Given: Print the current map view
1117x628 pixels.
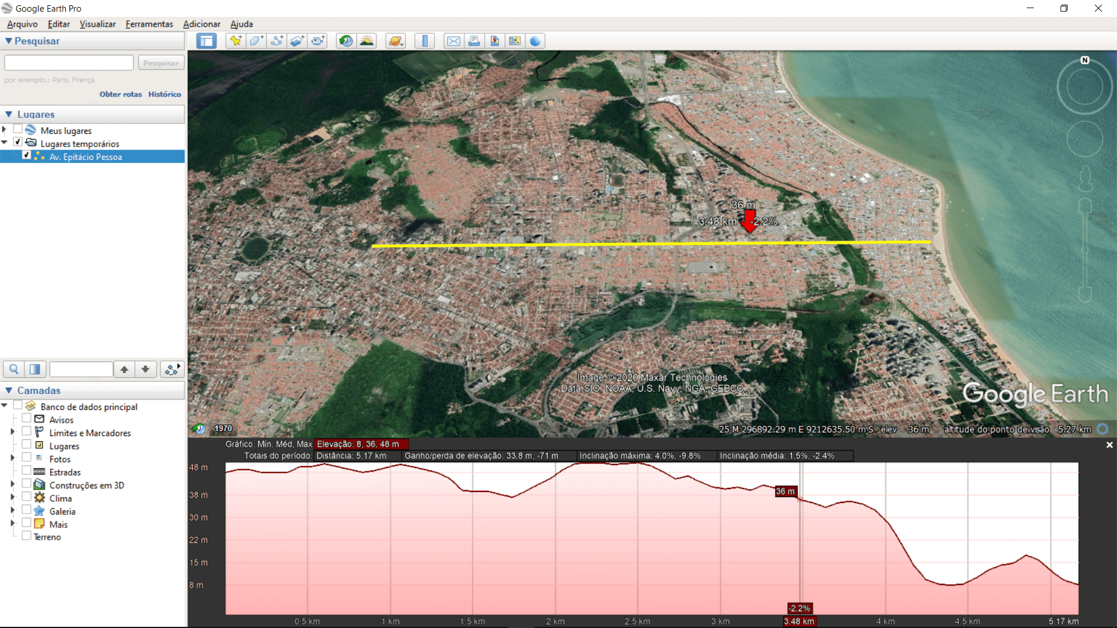Looking at the screenshot, I should click(474, 41).
